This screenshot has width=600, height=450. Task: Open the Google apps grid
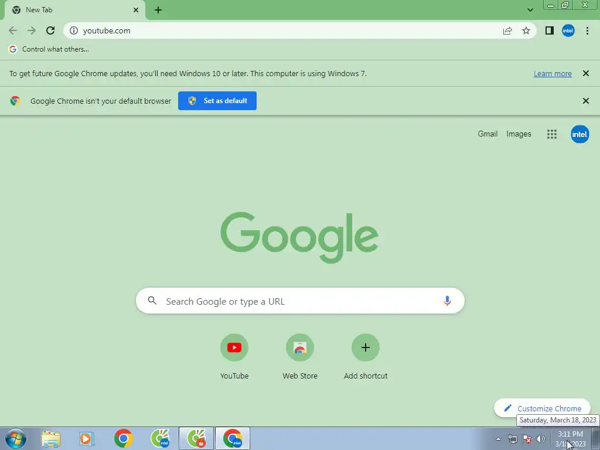pos(552,134)
